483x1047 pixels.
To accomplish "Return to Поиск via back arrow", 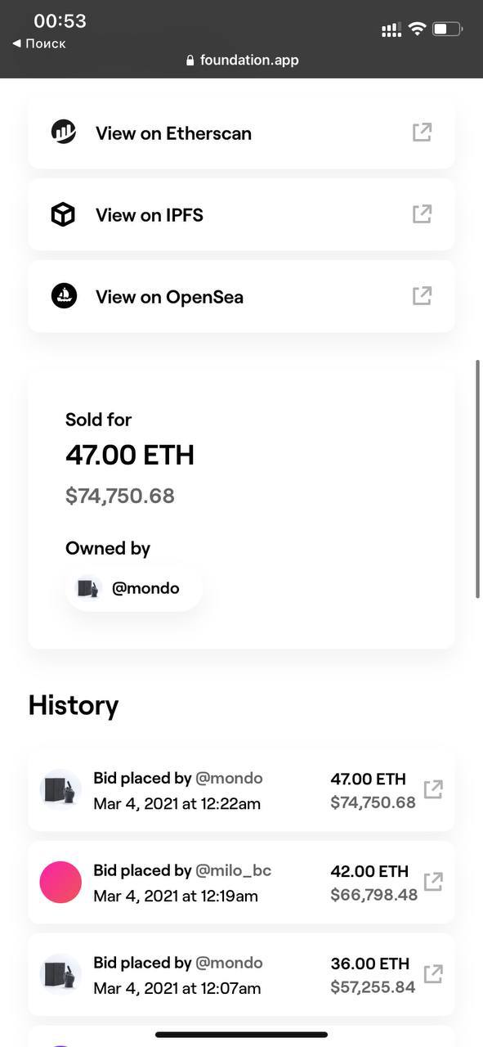I will (x=39, y=43).
